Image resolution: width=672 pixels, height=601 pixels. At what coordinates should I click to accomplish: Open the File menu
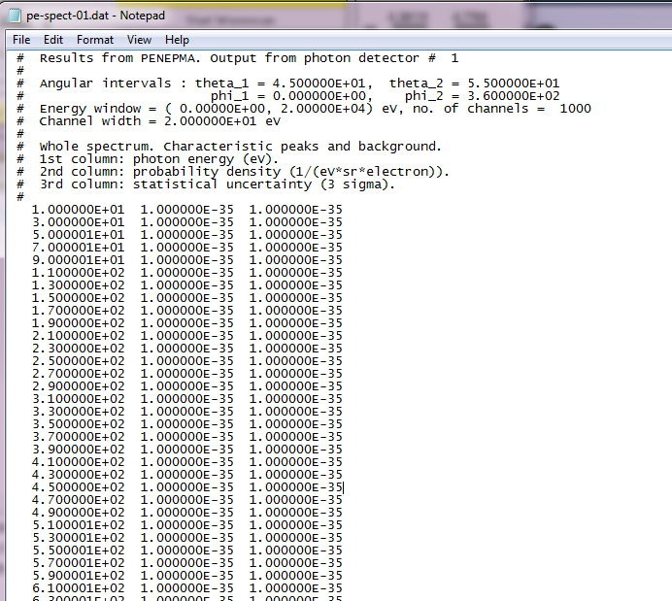(21, 40)
